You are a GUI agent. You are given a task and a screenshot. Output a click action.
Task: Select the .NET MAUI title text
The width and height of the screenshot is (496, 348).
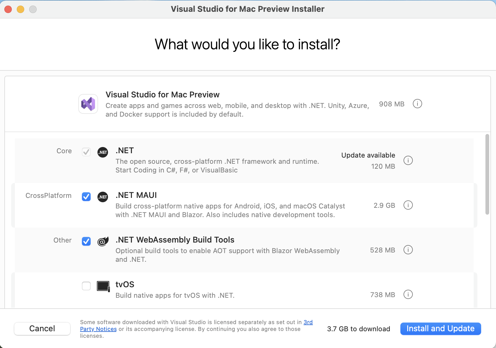136,195
